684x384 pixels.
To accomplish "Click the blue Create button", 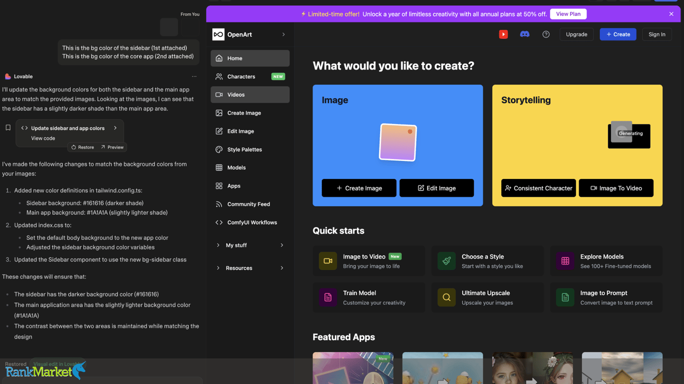I will (x=618, y=34).
